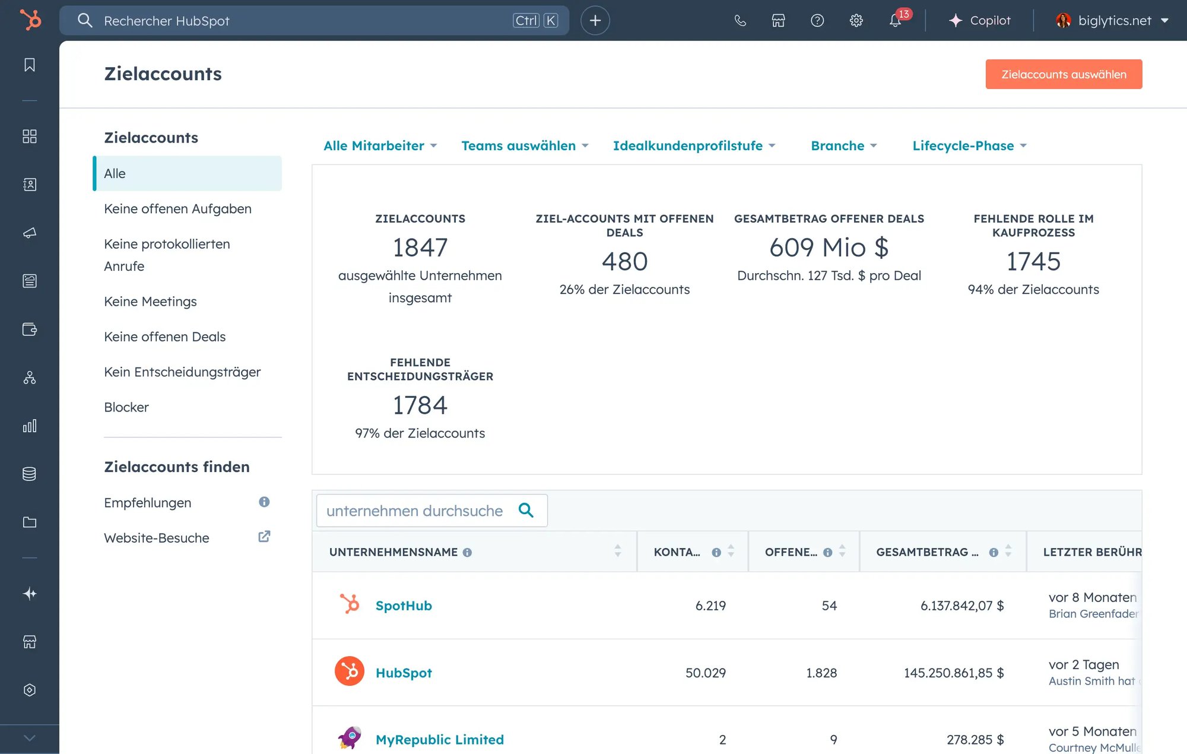Open the Lifecycle-Phase dropdown
Screen dimensions: 1187x754
click(x=969, y=145)
